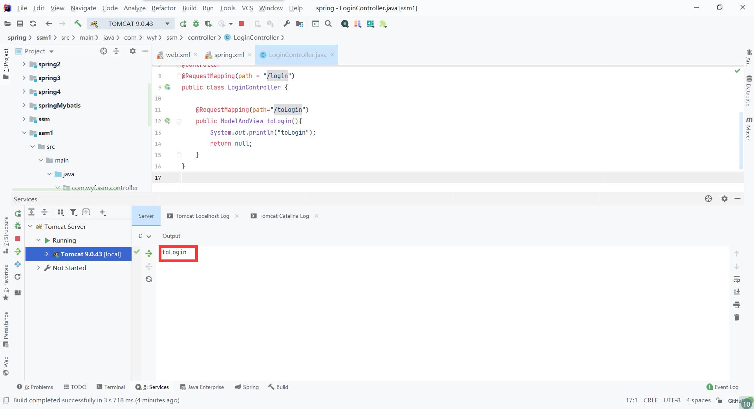Debug the Tomcat service in Services sidebar
Screen dimensions: 754x409
tap(18, 226)
